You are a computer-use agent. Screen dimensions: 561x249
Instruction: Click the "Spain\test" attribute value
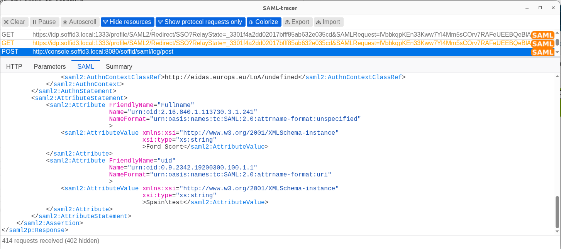click(164, 202)
